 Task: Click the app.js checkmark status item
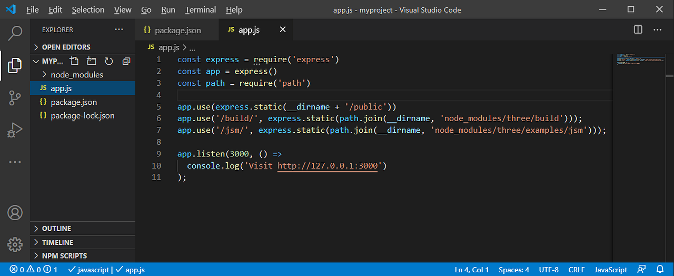pos(130,270)
